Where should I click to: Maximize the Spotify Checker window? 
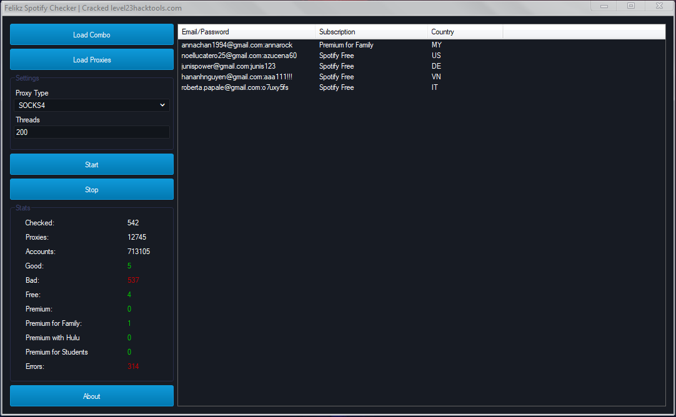tap(631, 6)
